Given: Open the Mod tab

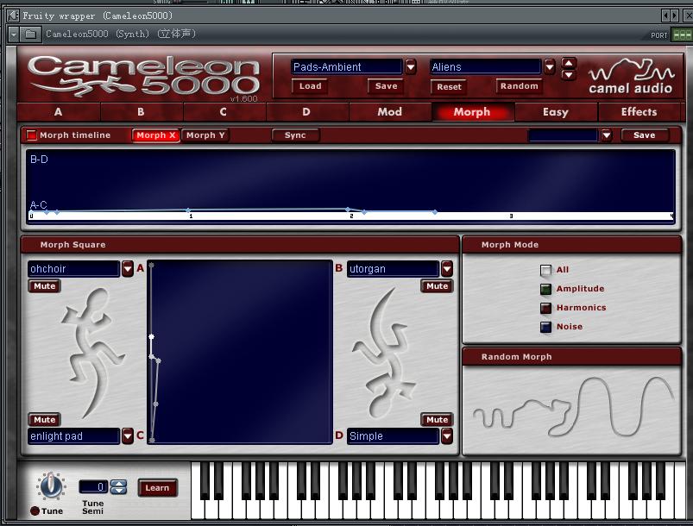Looking at the screenshot, I should pyautogui.click(x=390, y=112).
